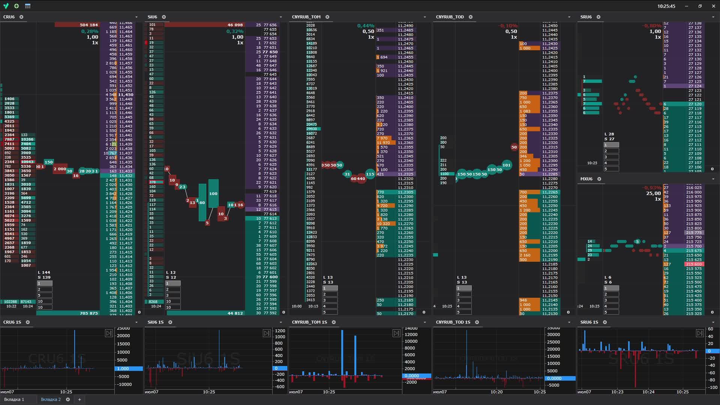Select the CRU6 panel tab

click(x=9, y=17)
